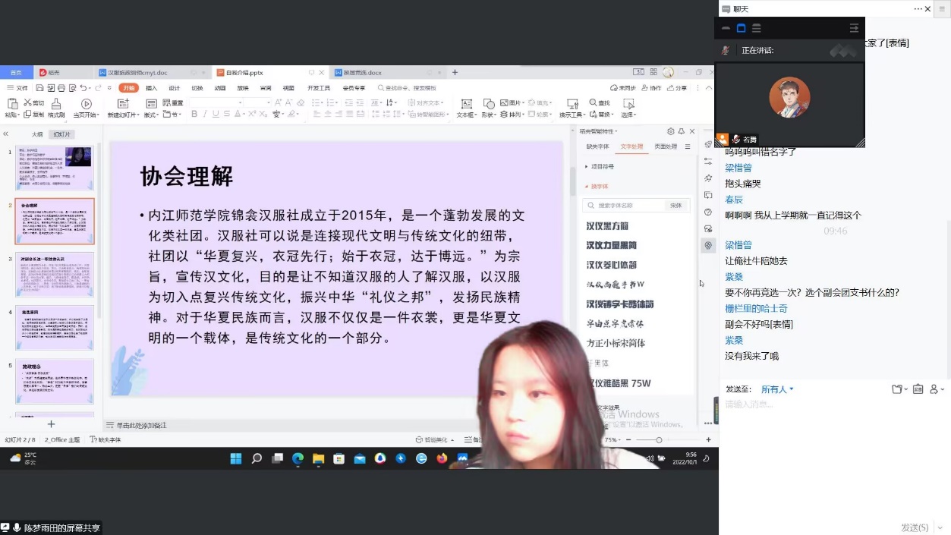Toggle bold formatting B
Image resolution: width=951 pixels, height=535 pixels.
click(x=194, y=115)
